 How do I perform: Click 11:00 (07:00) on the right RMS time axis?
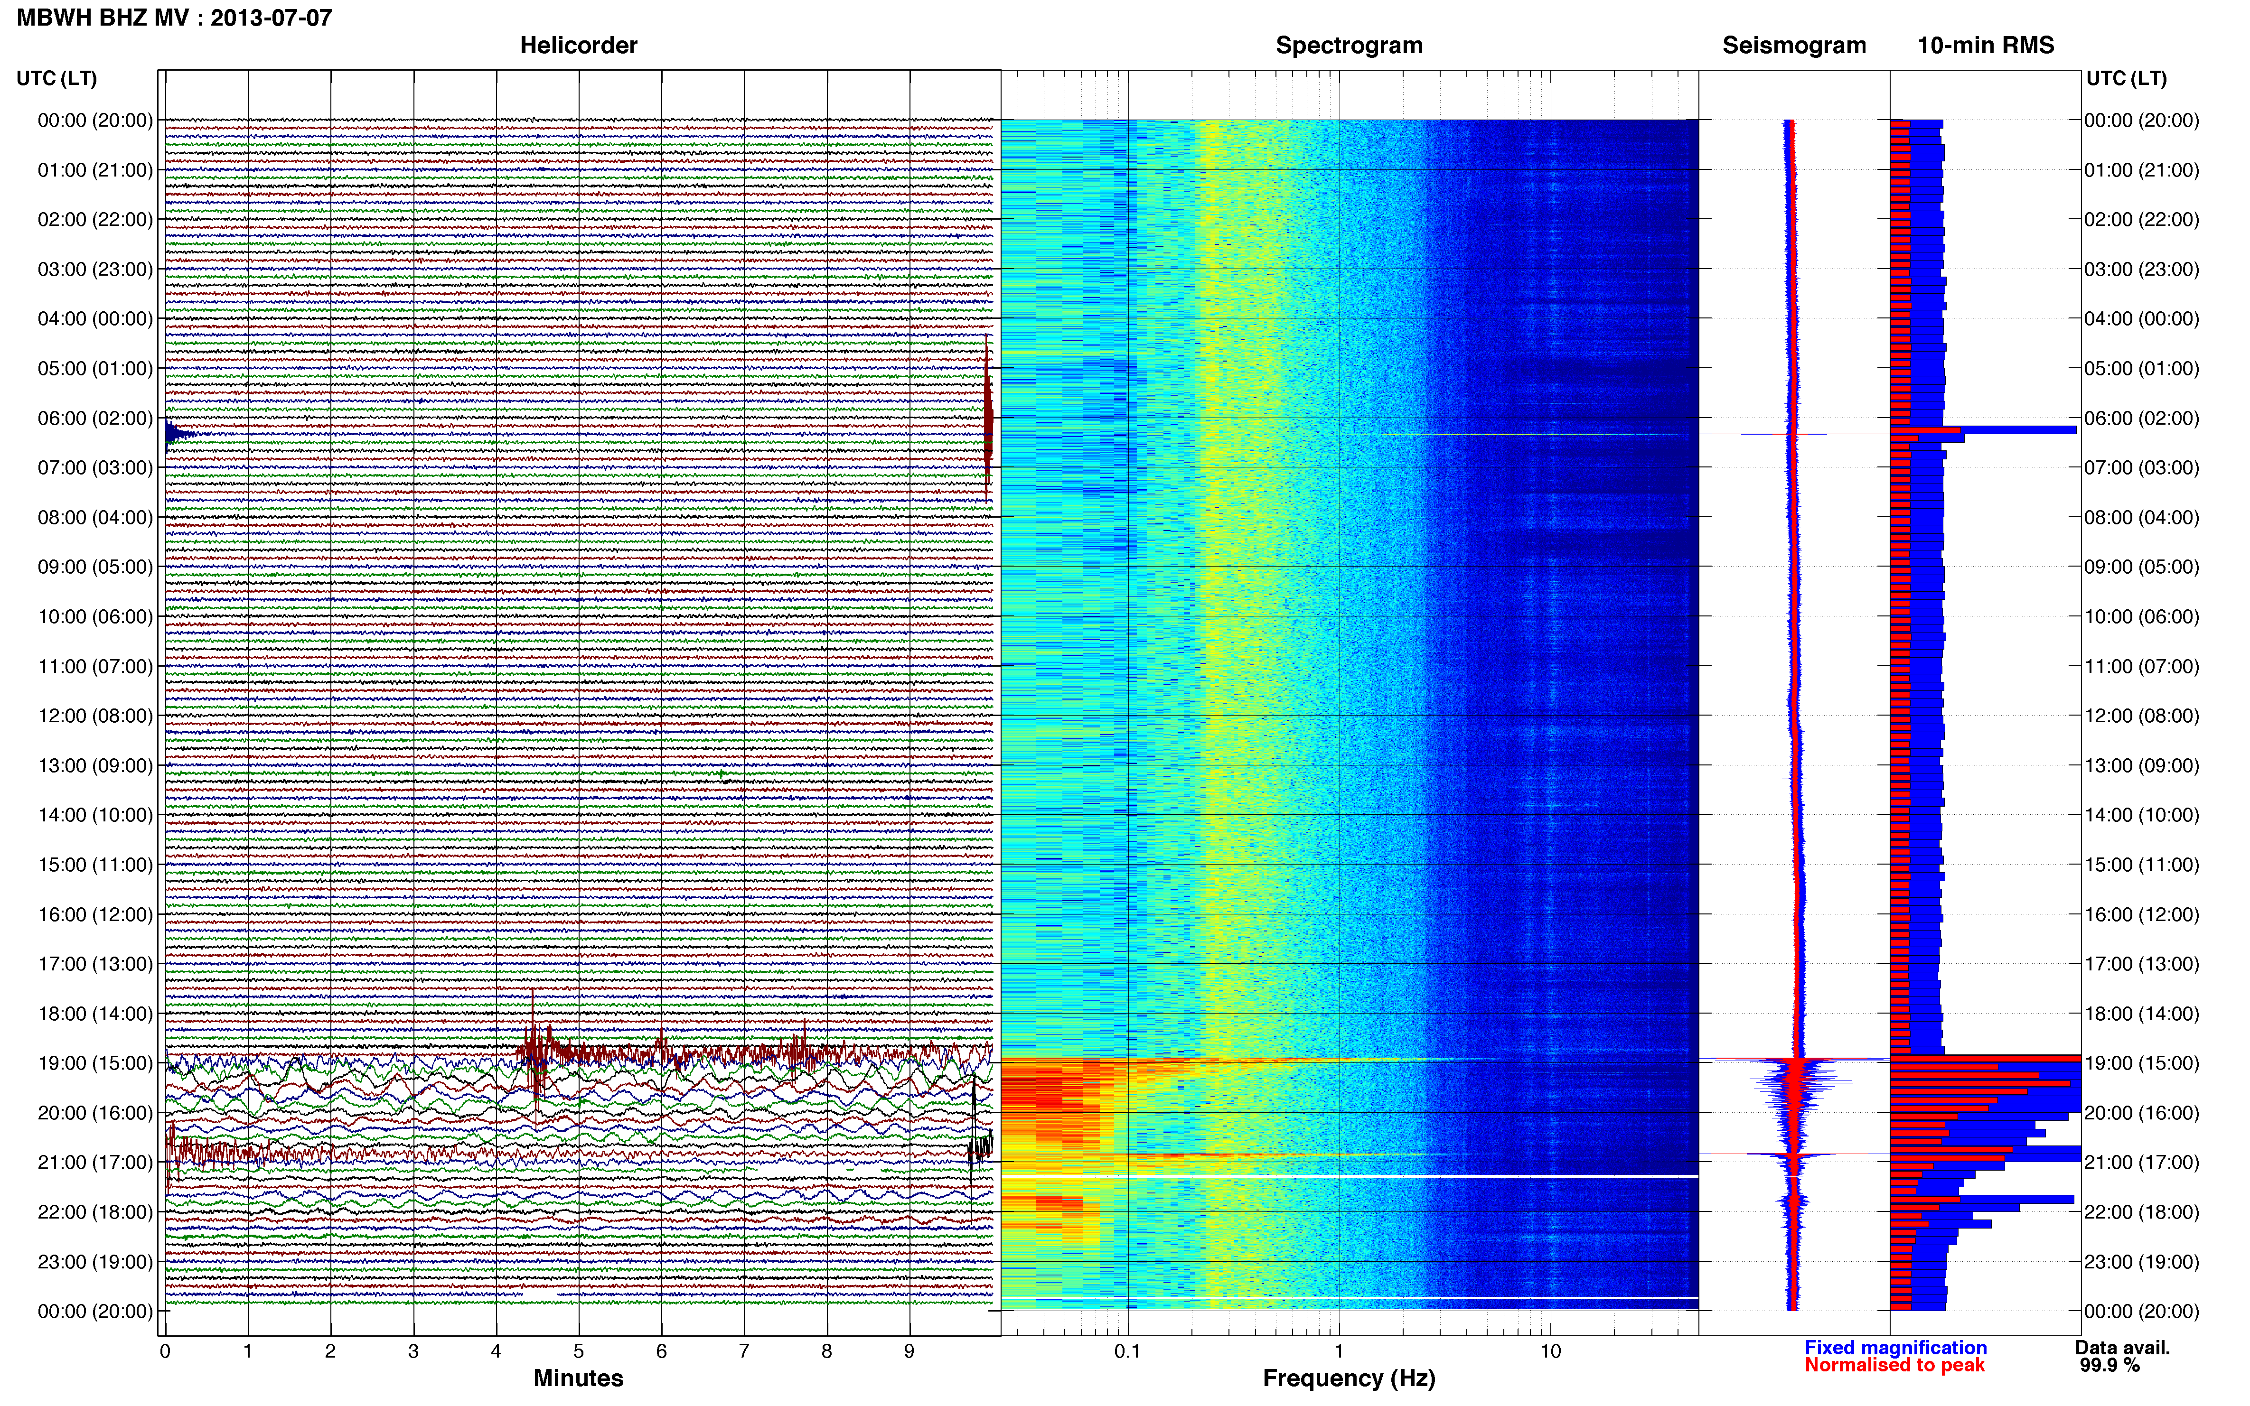tap(2141, 667)
